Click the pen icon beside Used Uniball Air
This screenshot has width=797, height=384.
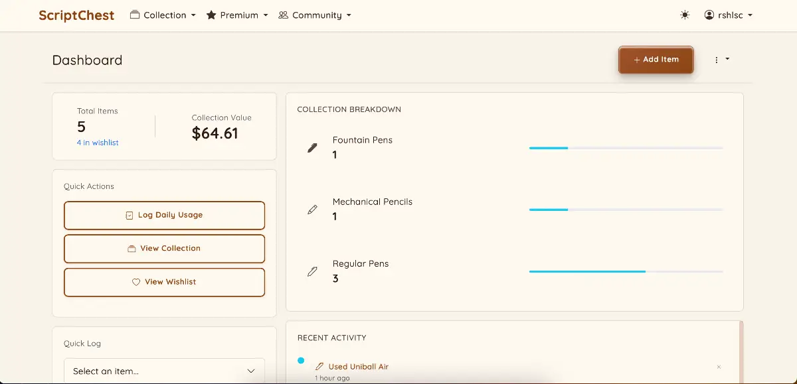click(319, 367)
